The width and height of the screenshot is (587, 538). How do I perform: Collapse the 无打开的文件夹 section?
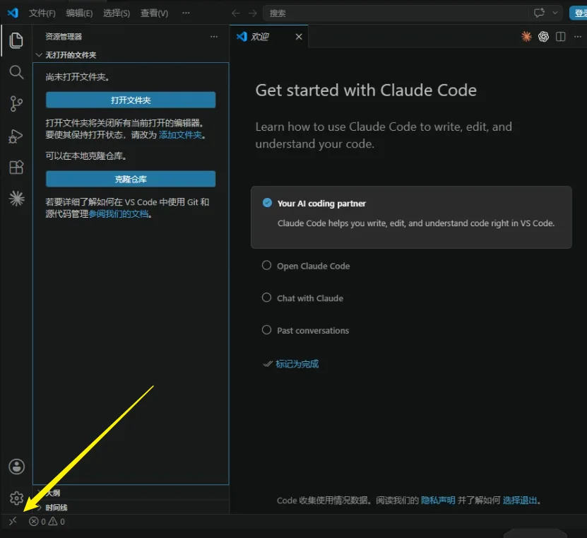pos(39,55)
